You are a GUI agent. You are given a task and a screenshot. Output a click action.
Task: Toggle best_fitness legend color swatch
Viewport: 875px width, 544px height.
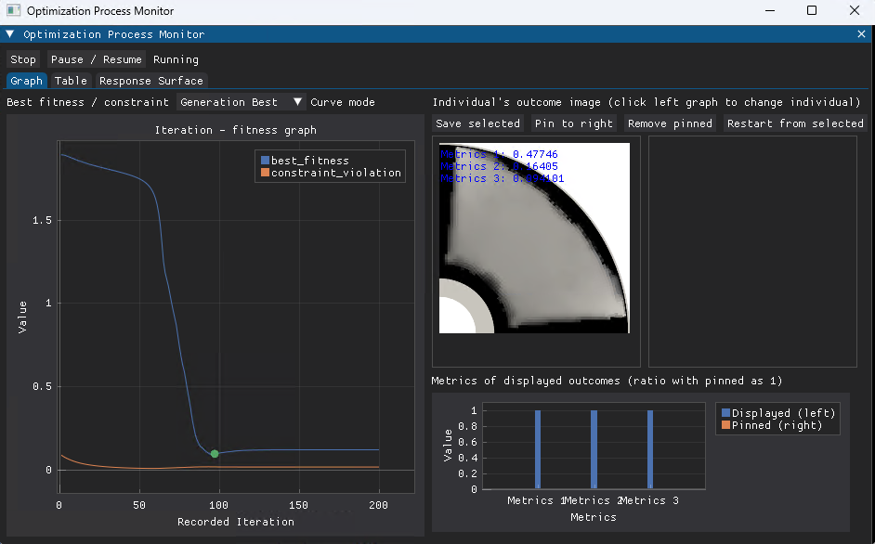pos(265,160)
